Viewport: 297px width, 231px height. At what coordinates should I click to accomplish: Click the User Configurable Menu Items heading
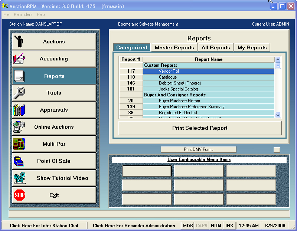coord(199,159)
